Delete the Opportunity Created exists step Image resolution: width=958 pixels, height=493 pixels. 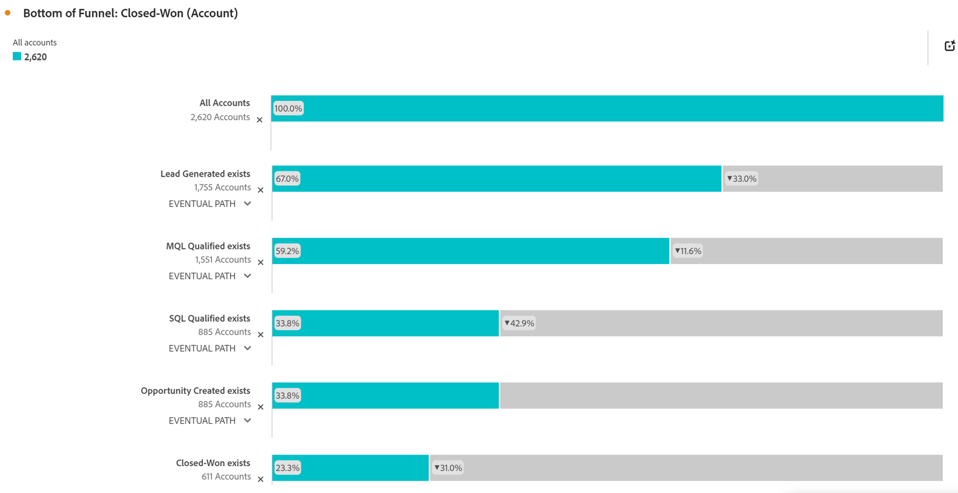pos(261,407)
